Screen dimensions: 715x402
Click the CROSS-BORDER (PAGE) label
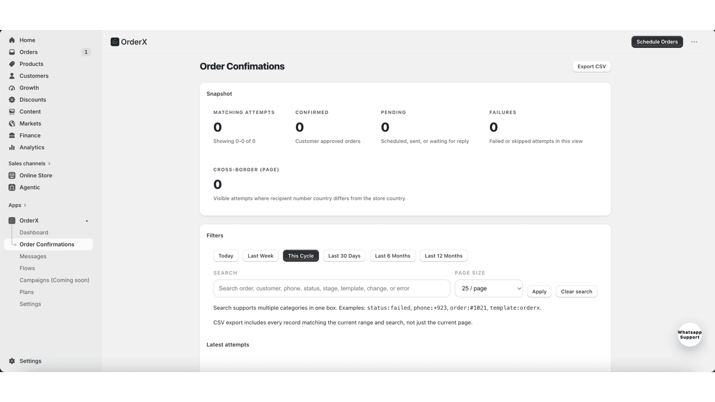coord(246,170)
